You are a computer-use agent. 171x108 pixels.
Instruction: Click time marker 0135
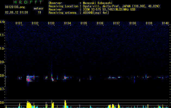pyautogui.click(x=84, y=23)
